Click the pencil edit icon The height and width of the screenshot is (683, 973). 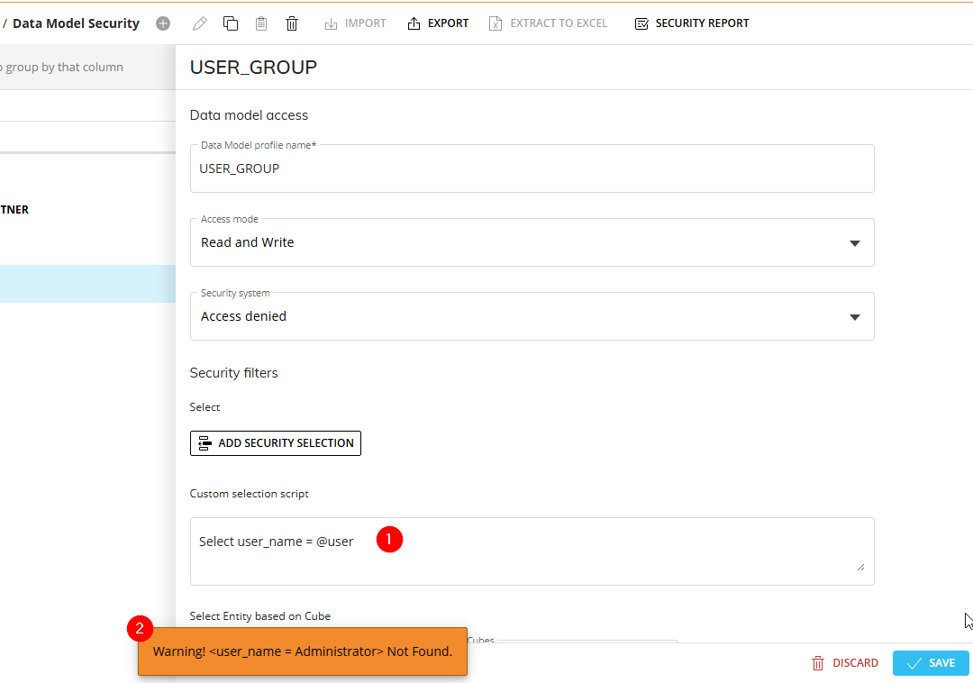[x=199, y=23]
